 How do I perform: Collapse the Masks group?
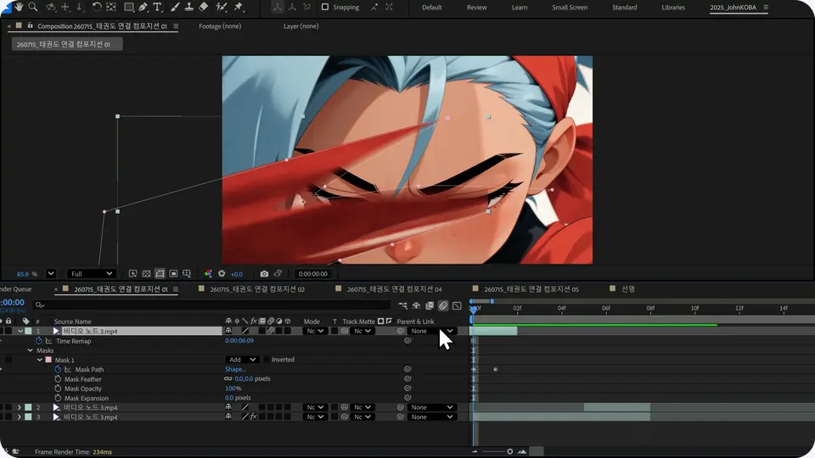tap(31, 350)
